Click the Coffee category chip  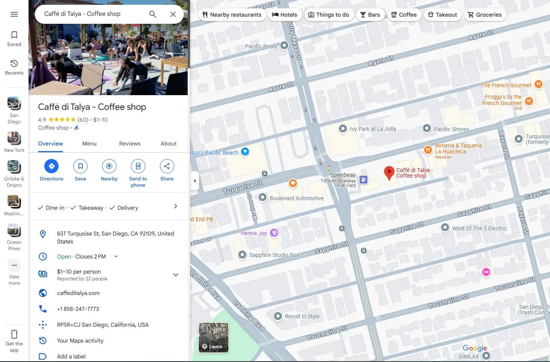click(x=404, y=15)
